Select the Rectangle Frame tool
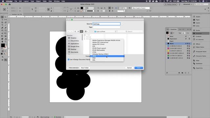 click(x=2, y=30)
